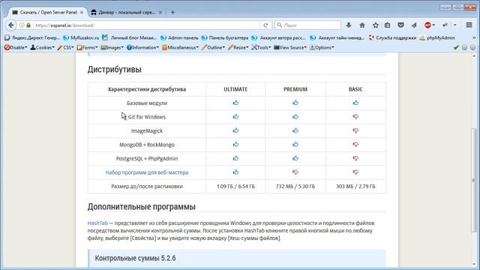Expand the Disable developer toolbar menu
Screen dimensions: 480x270
16,47
